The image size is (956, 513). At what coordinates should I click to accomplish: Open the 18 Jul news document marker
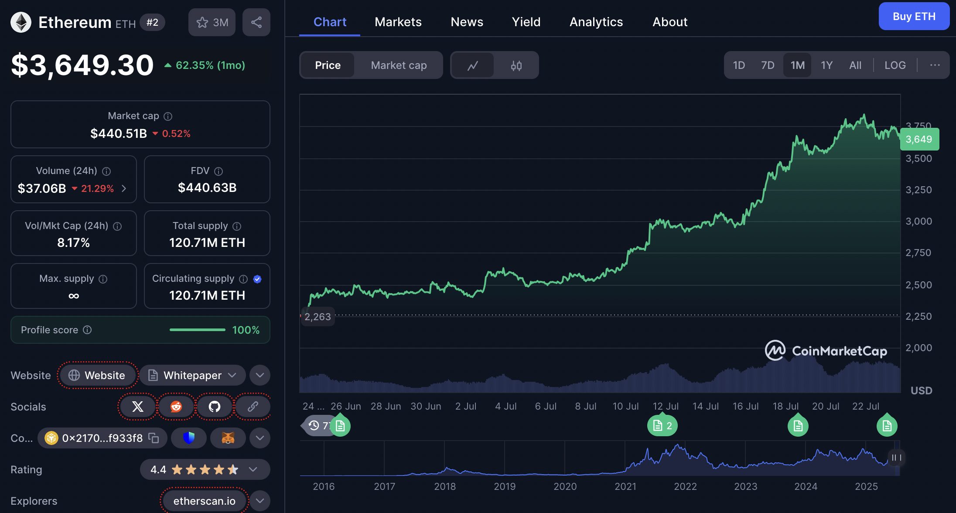coord(798,426)
